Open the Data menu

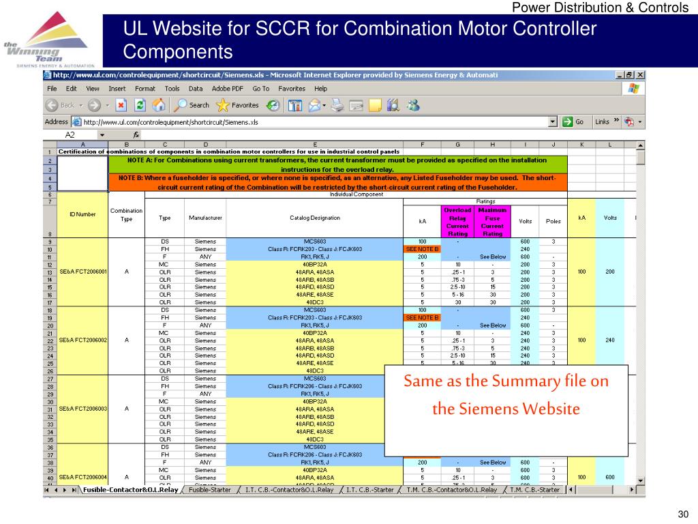pyautogui.click(x=196, y=89)
